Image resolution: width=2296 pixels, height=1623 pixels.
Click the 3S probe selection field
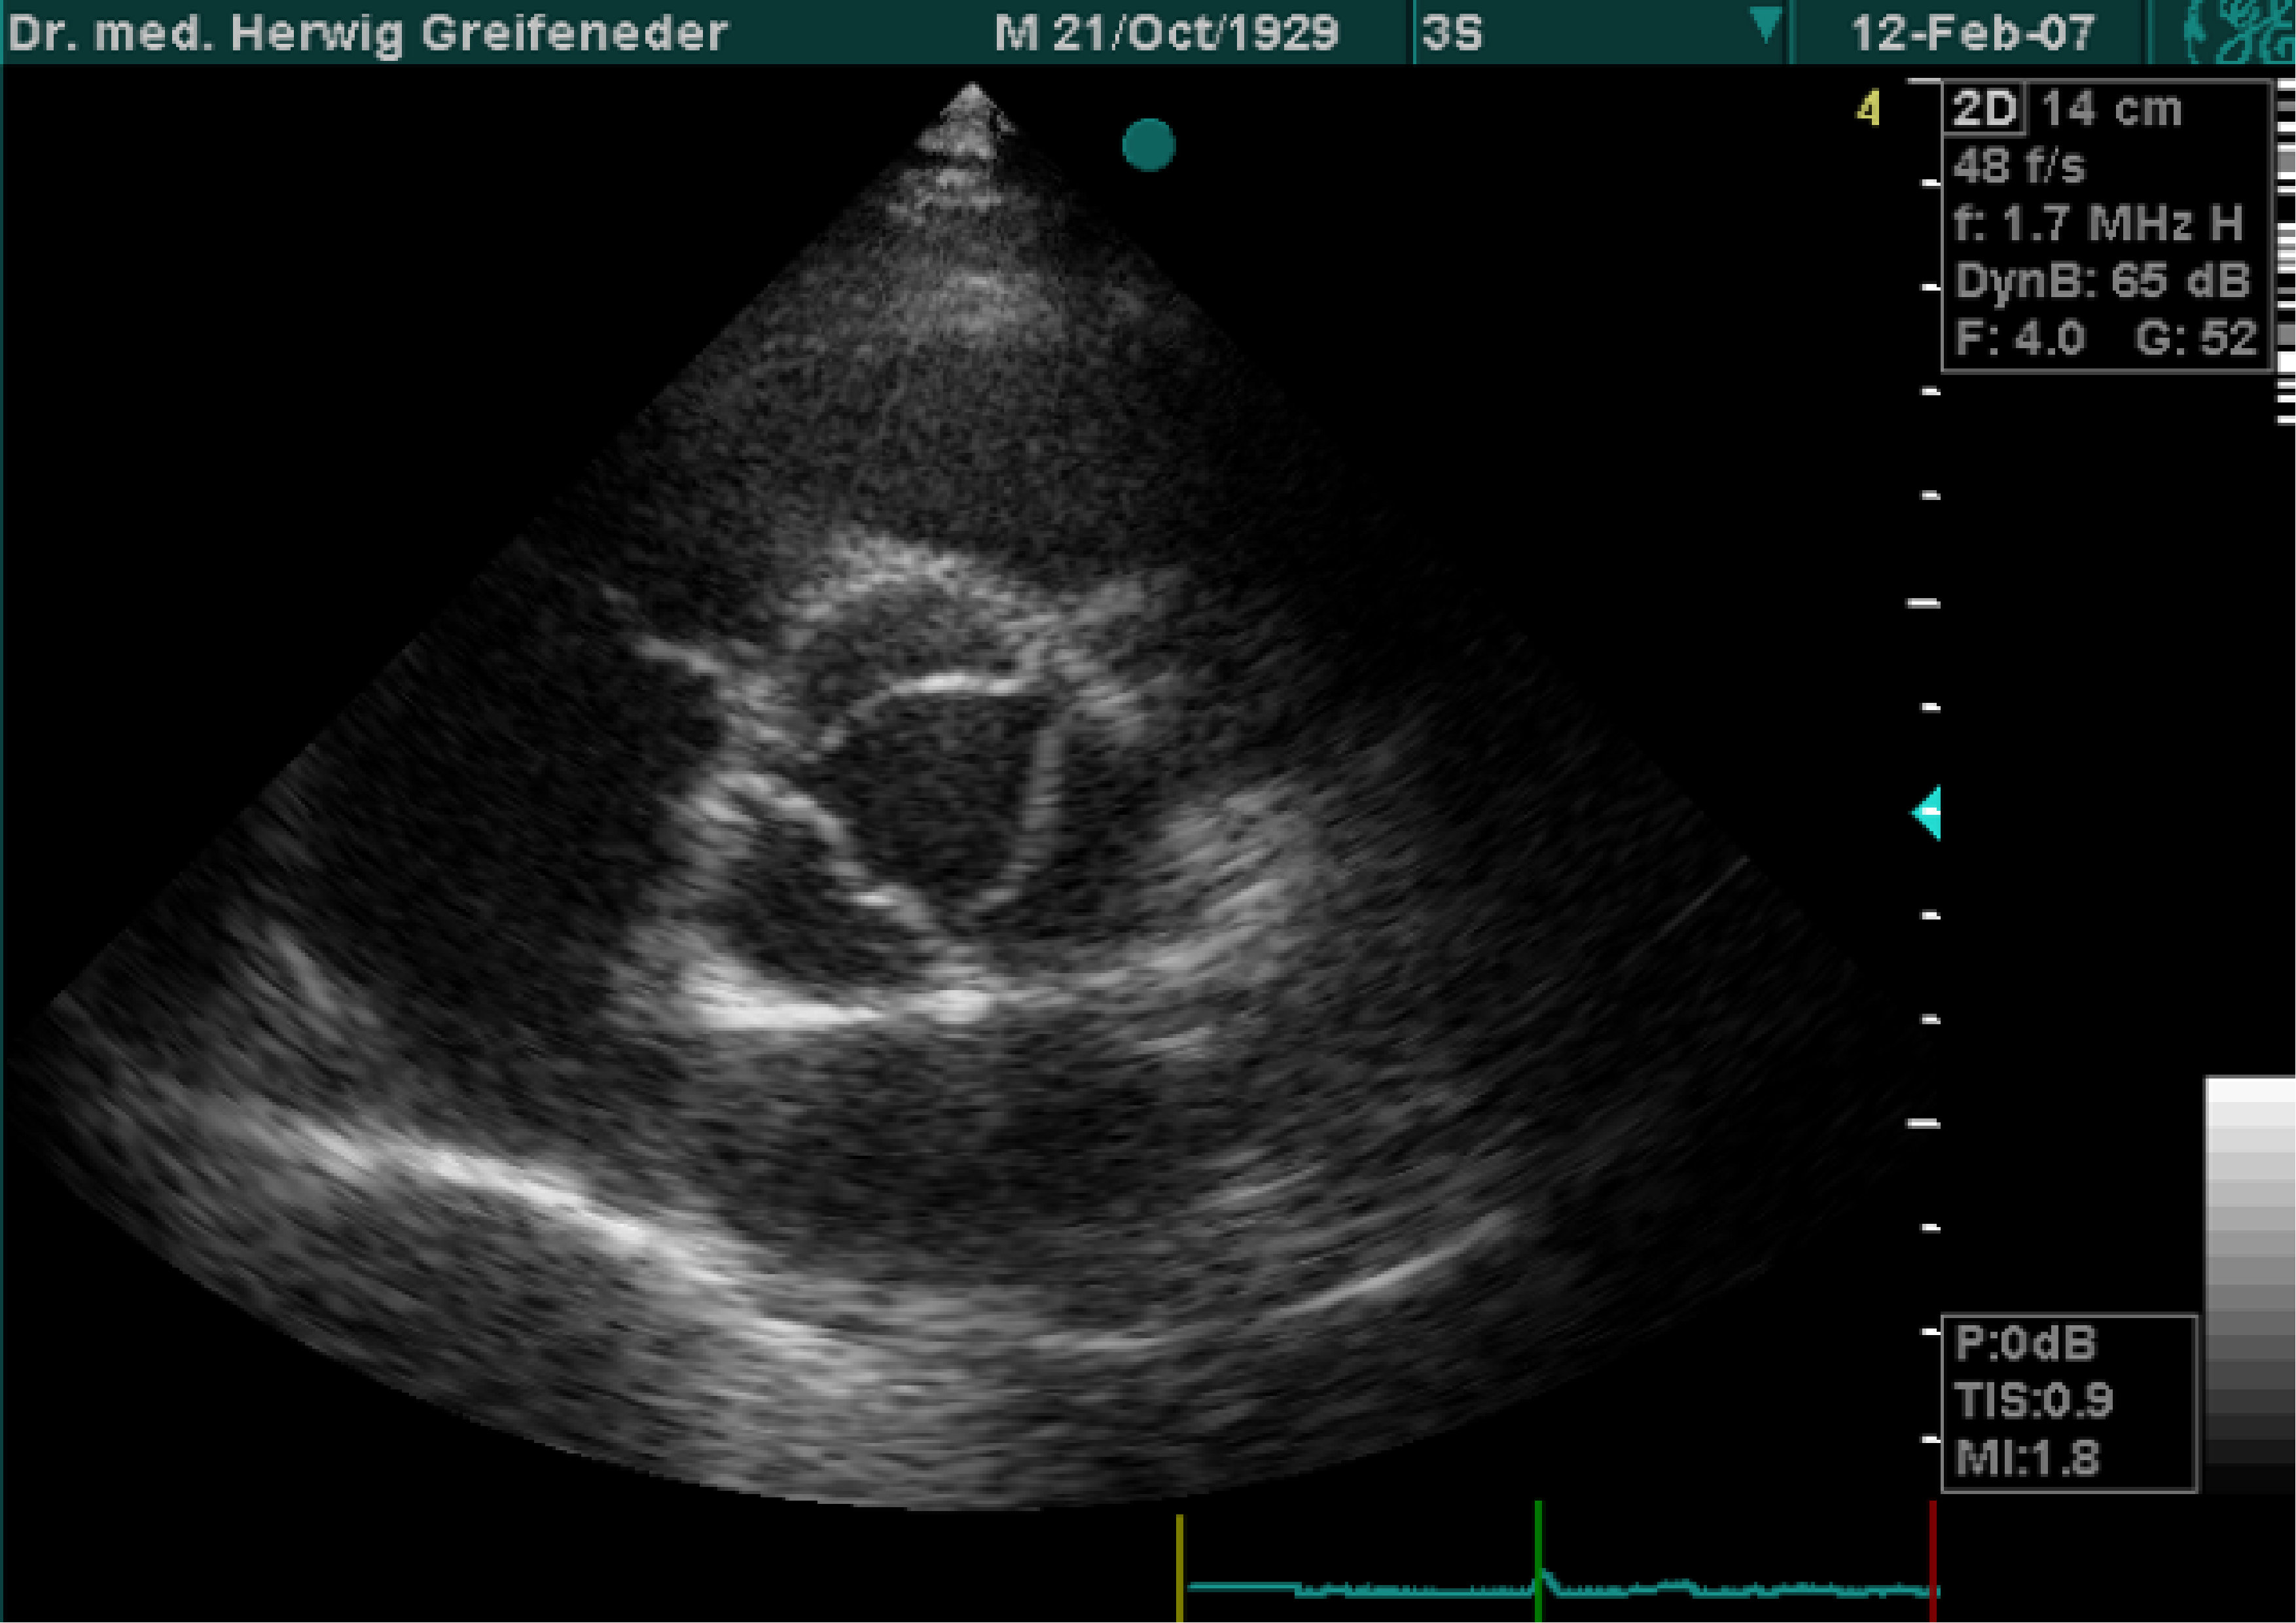(x=1599, y=32)
